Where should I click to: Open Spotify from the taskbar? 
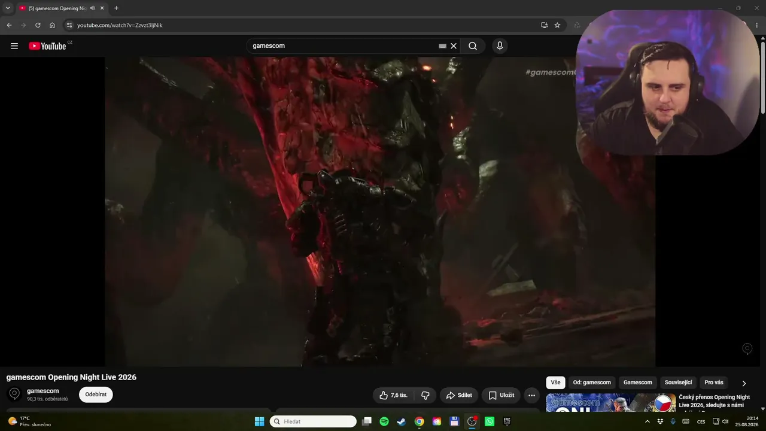(384, 421)
